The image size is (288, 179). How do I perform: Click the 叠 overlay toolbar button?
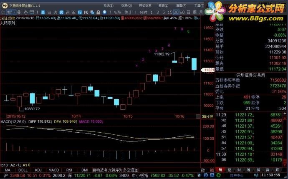tap(19, 13)
